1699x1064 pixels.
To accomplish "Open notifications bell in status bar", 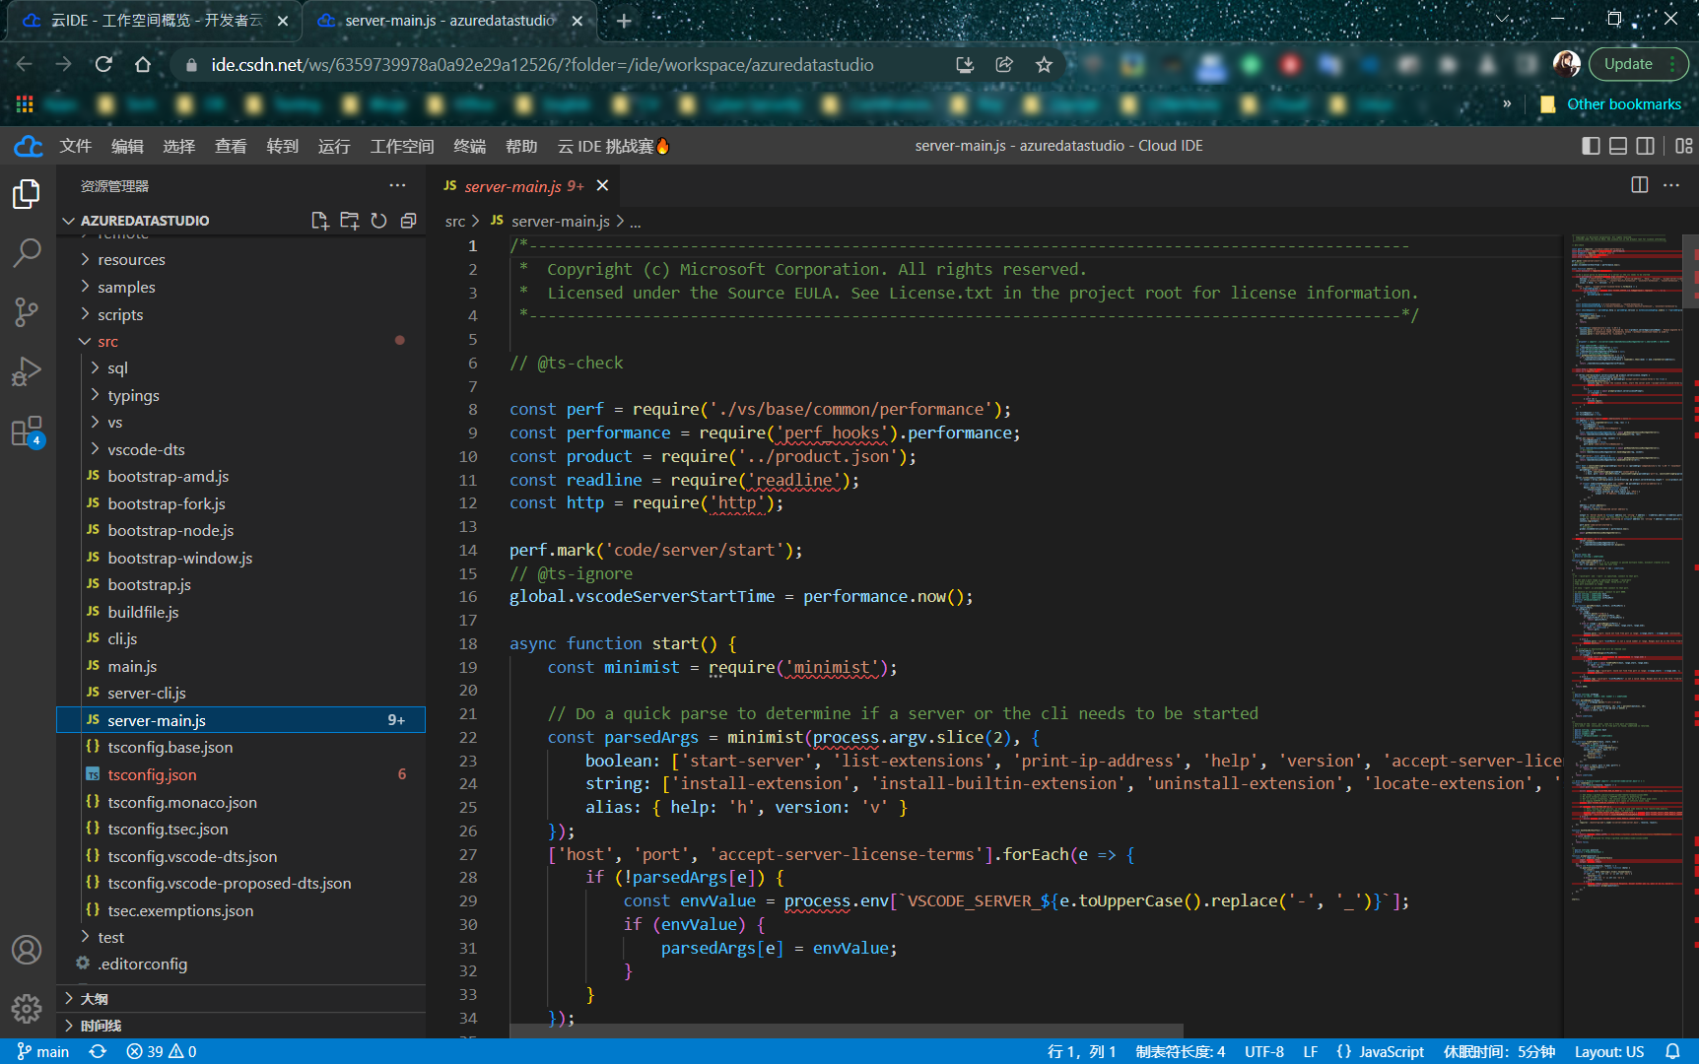I will pos(1672,1051).
